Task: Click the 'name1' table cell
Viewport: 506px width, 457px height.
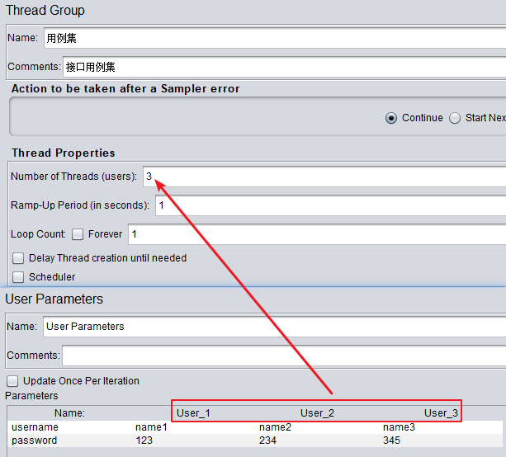Action: pos(193,427)
